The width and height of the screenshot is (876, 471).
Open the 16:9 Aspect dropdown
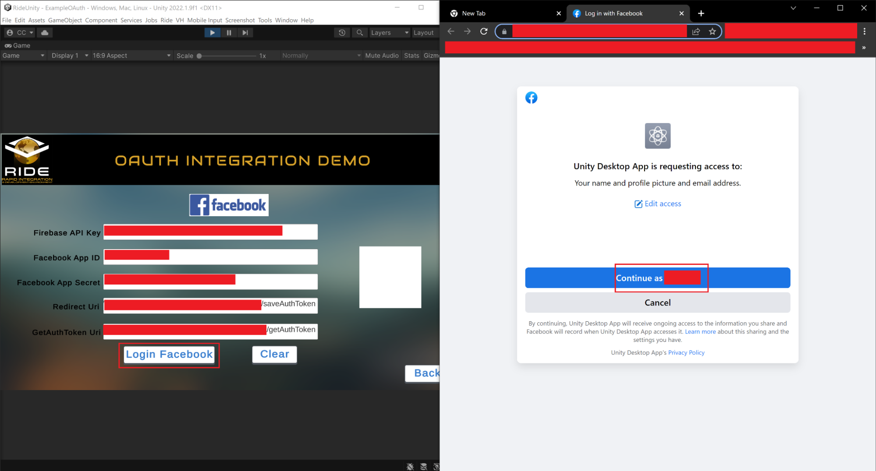coord(131,56)
